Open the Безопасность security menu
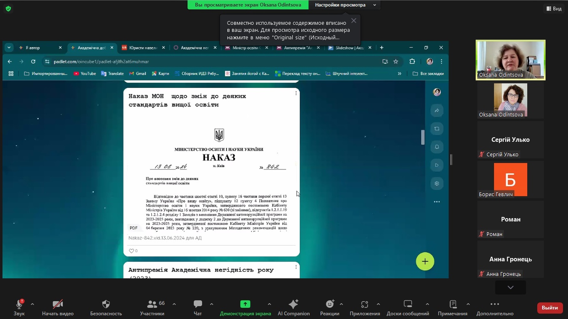The width and height of the screenshot is (568, 319). (x=106, y=307)
